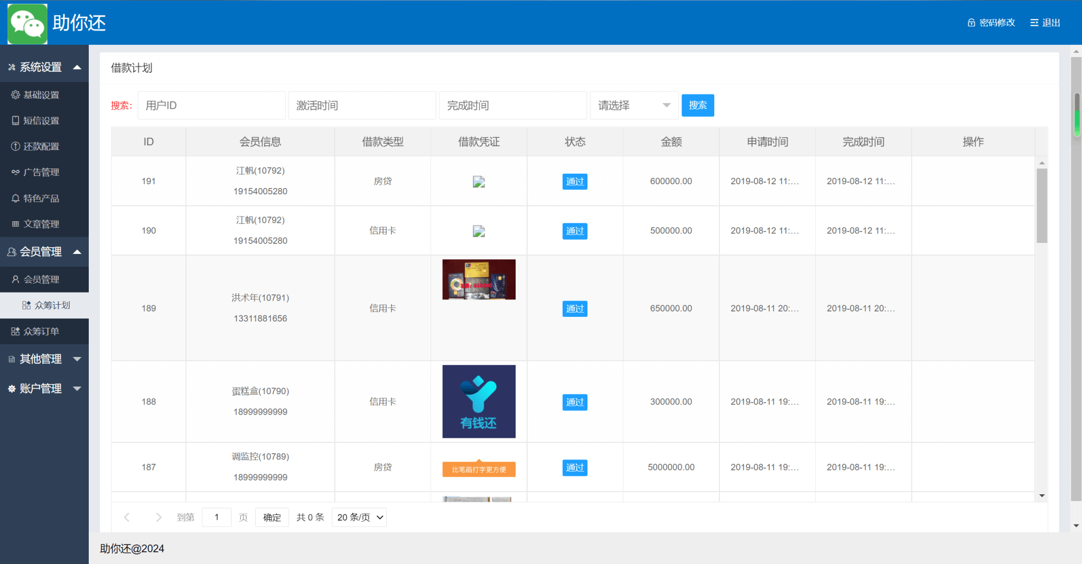Viewport: 1082px width, 564px height.
Task: Open the 有钱还 voucher thumbnail
Action: [x=479, y=401]
